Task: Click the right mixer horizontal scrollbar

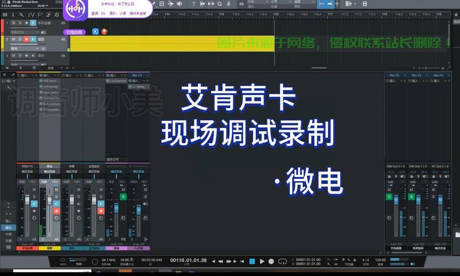Action: 406,252
